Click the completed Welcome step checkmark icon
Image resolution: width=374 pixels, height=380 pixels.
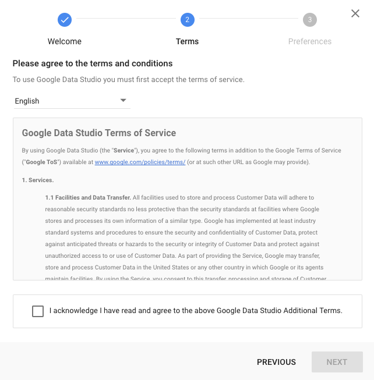65,20
